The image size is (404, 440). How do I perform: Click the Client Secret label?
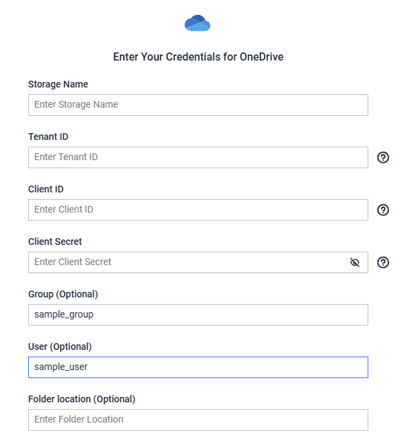coord(55,242)
